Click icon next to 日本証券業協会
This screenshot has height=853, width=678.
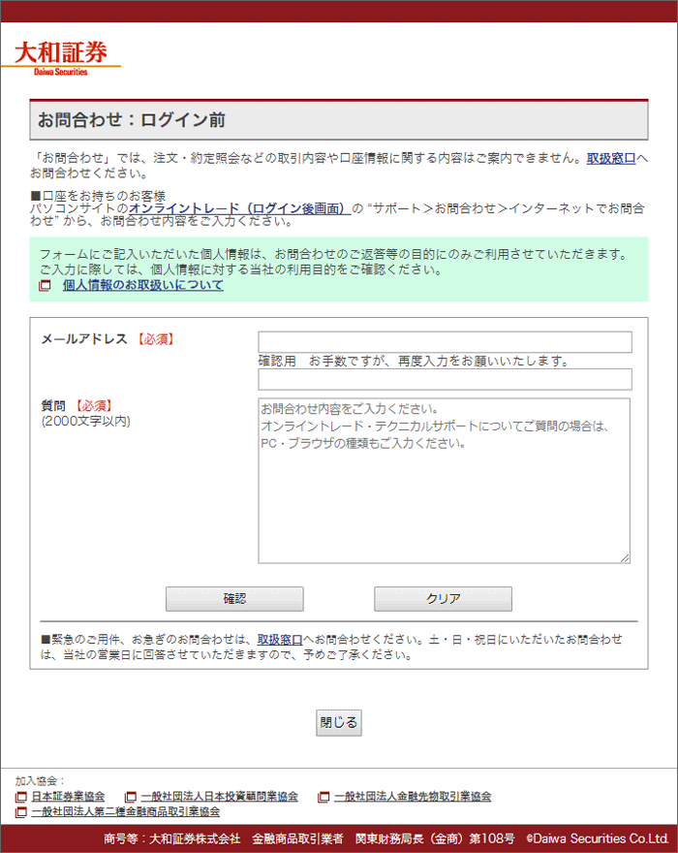click(x=20, y=797)
